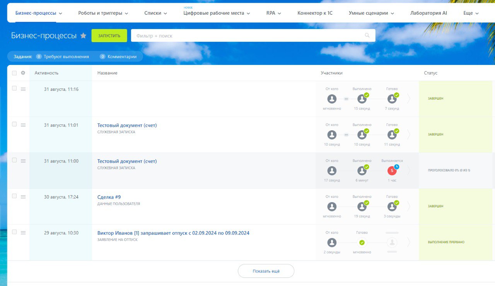Click the search magnifier icon in filter
The image size is (495, 286).
(367, 36)
